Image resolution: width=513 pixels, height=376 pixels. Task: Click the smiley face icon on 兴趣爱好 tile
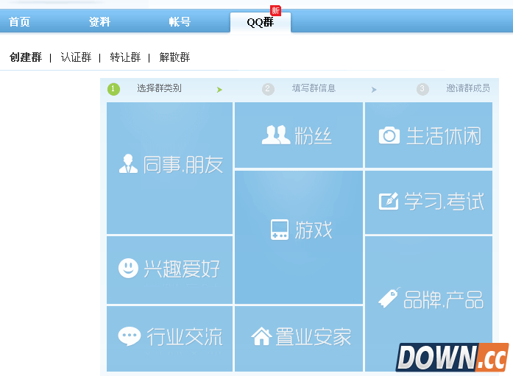[128, 268]
